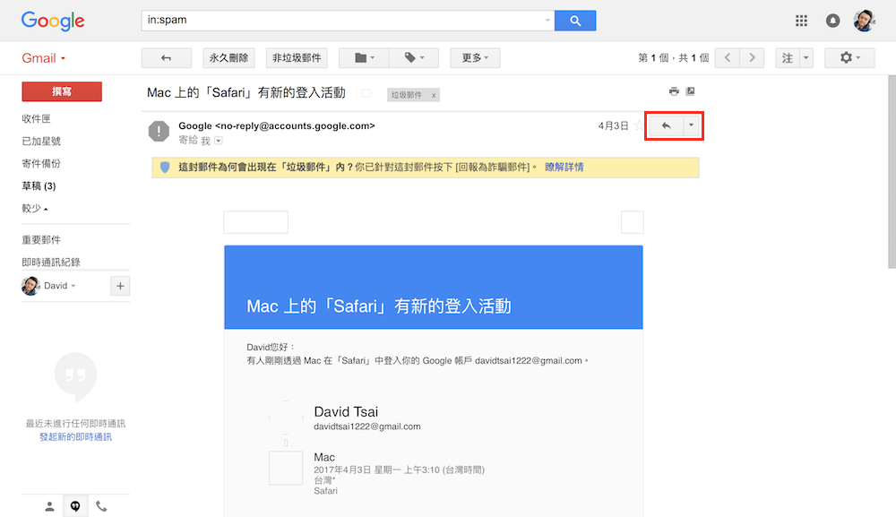This screenshot has height=517, width=896.
Task: Open the settings gear dropdown
Action: pos(843,58)
